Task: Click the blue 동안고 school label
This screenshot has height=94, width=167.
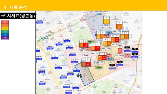Action: (110, 33)
